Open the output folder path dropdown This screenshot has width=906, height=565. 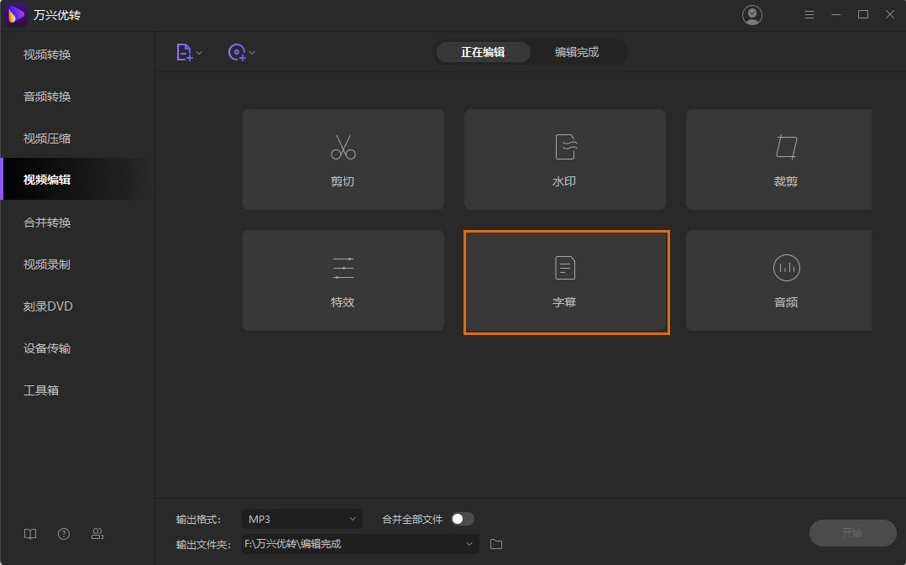pos(360,544)
